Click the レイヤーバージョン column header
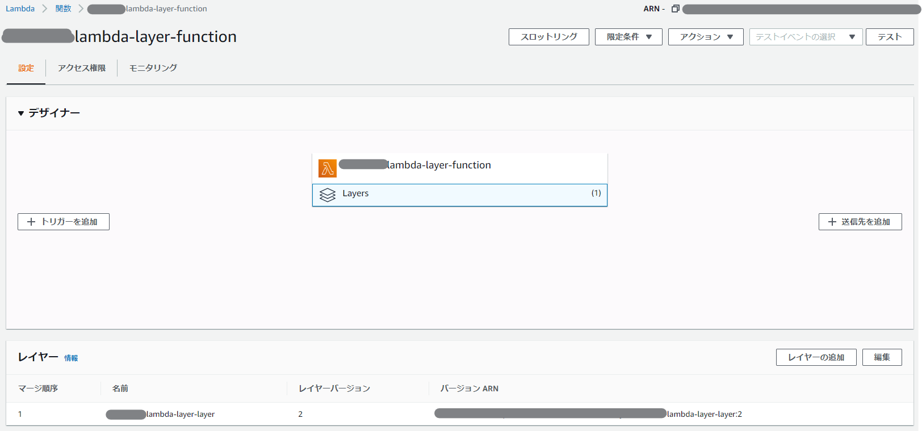Screen dimensions: 922x431 pos(334,388)
